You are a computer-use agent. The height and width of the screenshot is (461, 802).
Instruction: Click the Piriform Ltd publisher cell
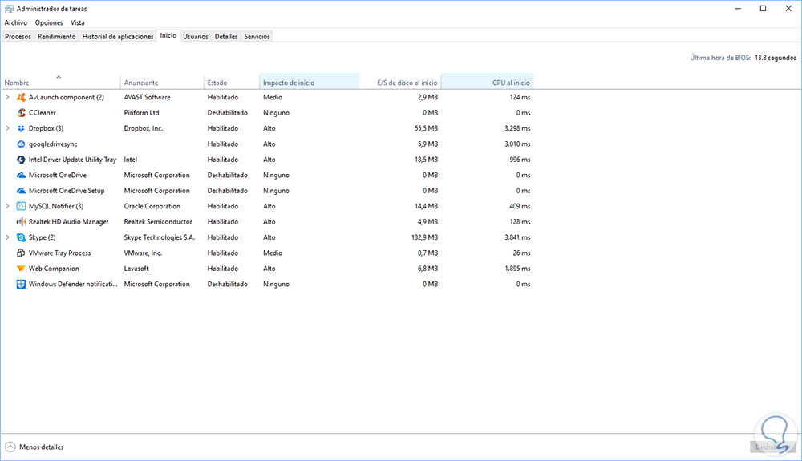coord(141,113)
